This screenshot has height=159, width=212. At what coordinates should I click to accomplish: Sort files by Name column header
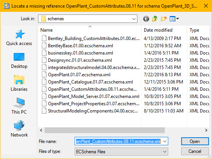point(46,30)
